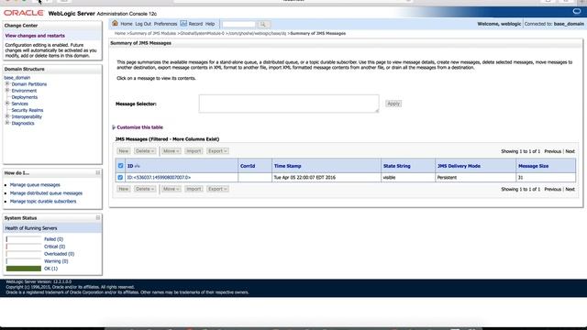The image size is (587, 330).
Task: Click the top Previous pagination link
Action: tap(552, 151)
